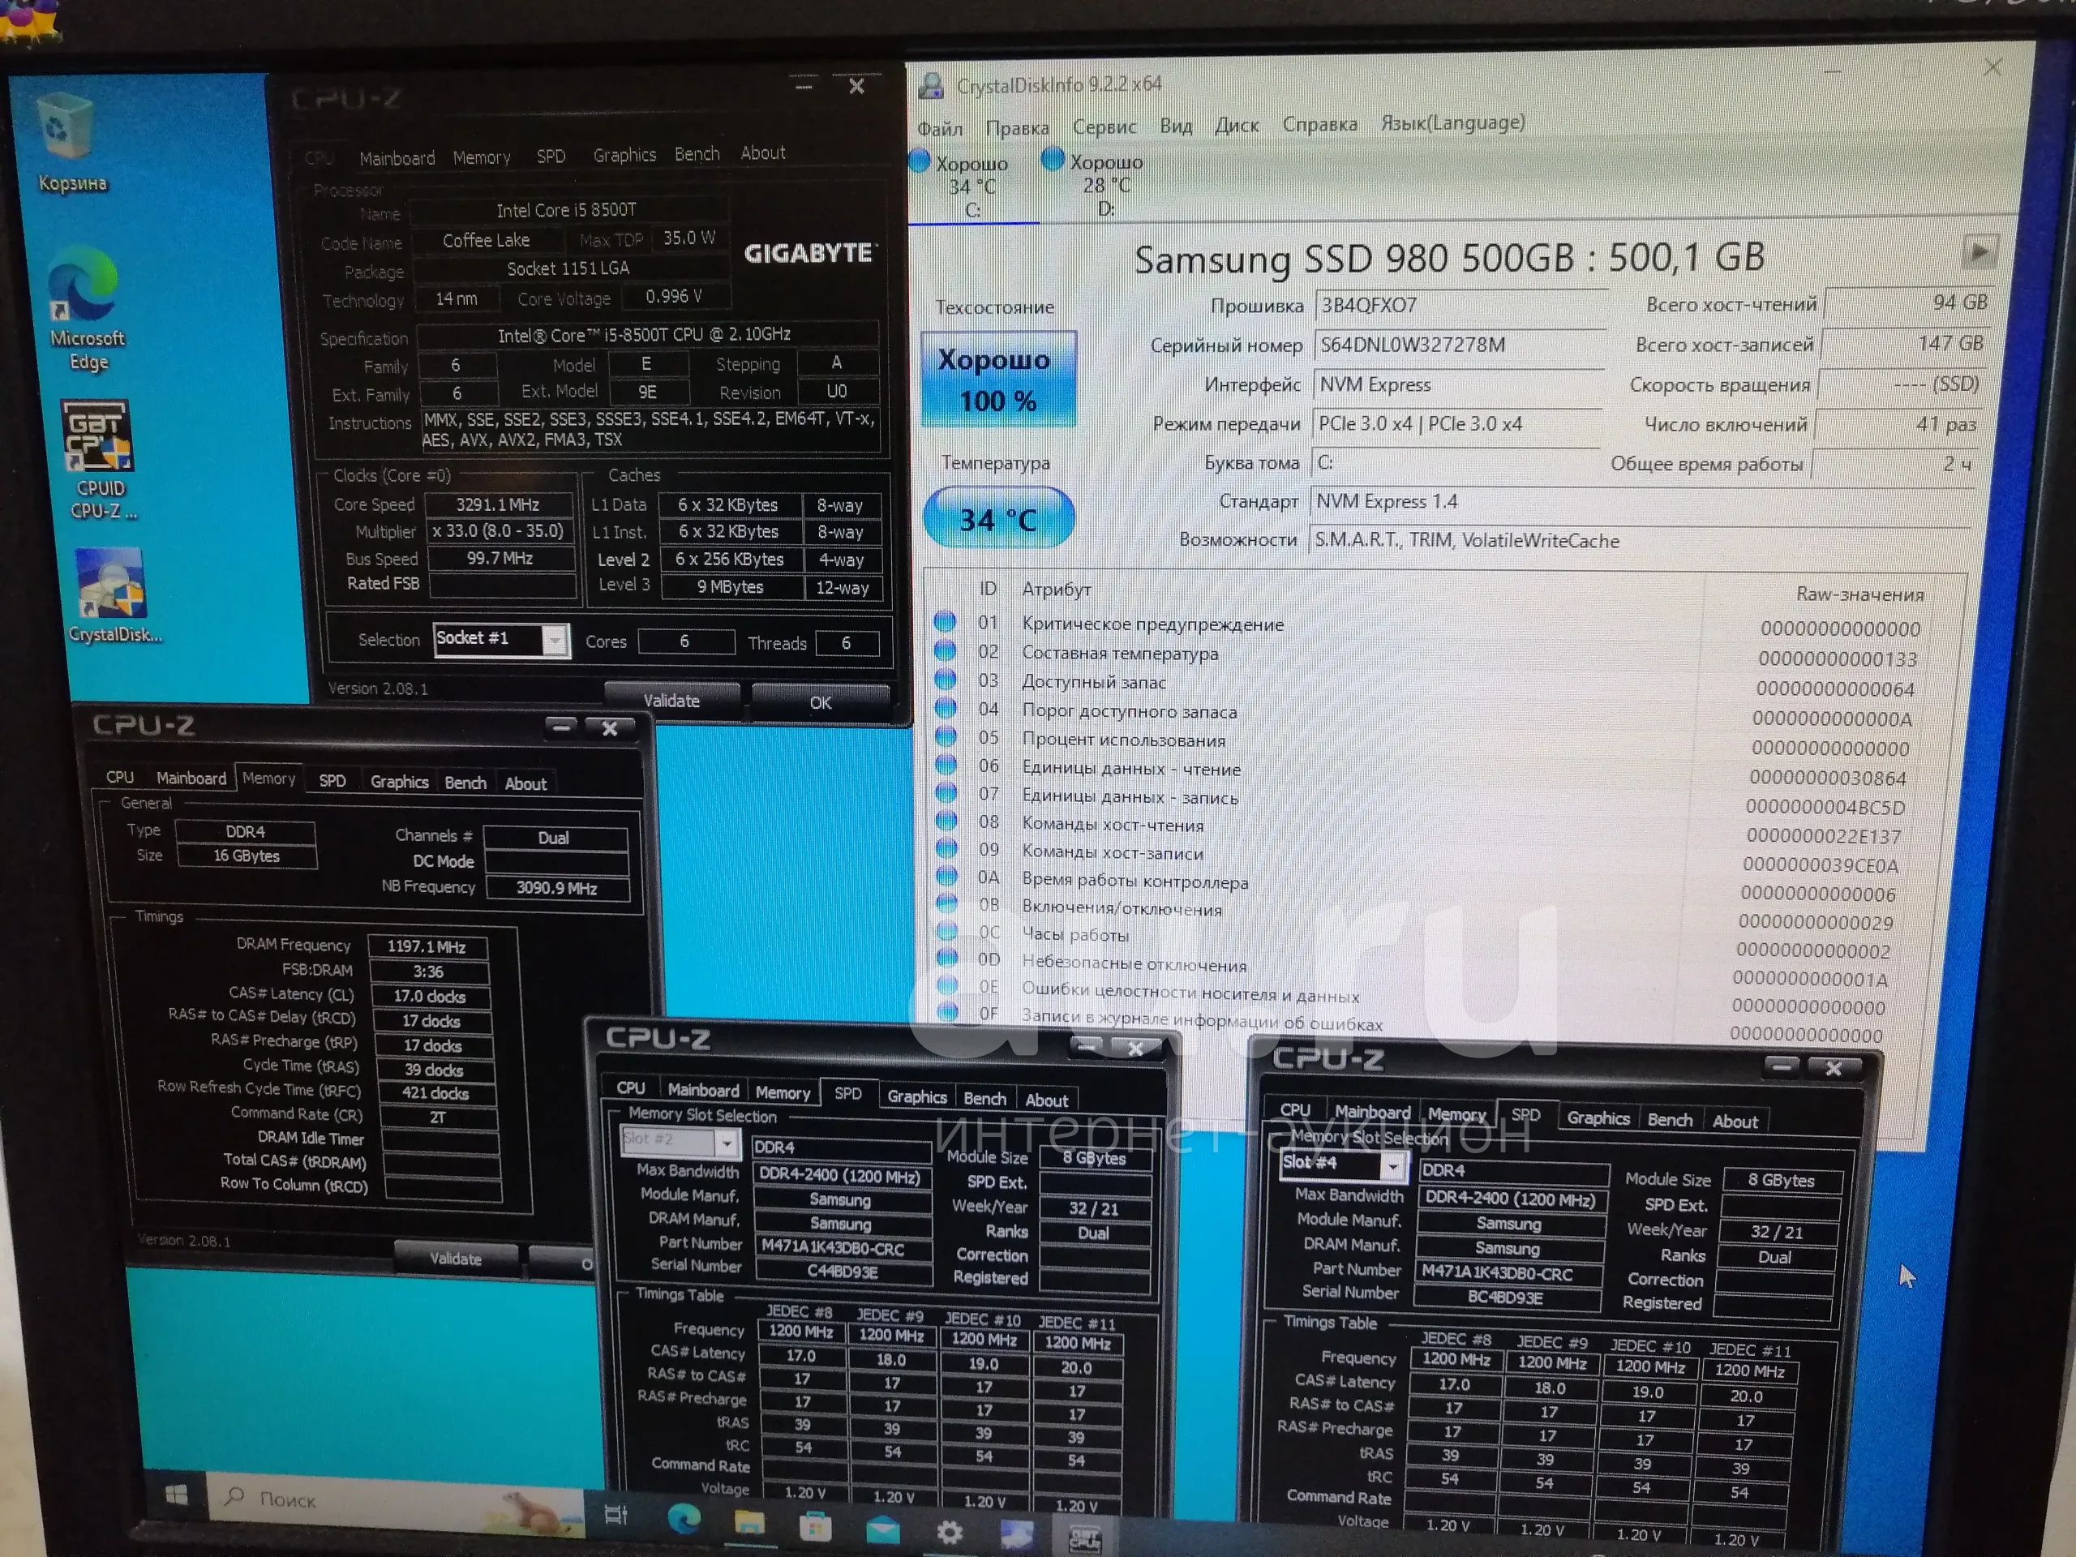Click NB Frequency value 3090.9 MHz

click(556, 888)
